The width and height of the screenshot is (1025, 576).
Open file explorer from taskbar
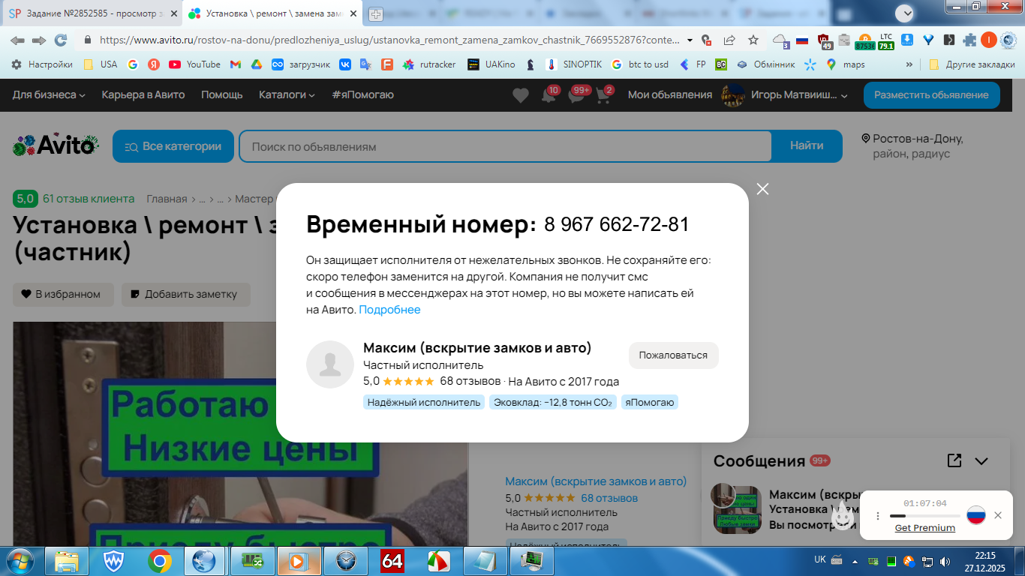(x=67, y=560)
